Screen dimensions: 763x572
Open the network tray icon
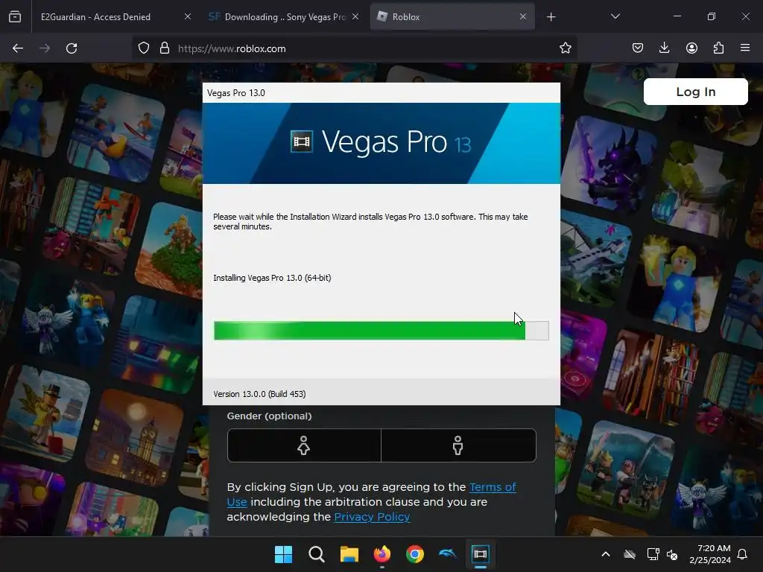[653, 554]
